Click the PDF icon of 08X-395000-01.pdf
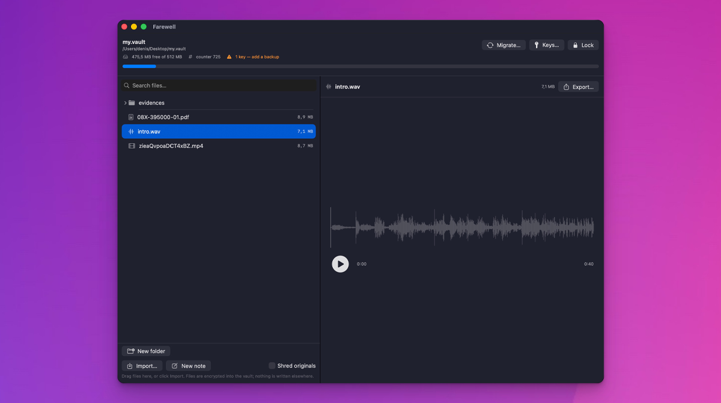Screen dimensions: 721x403 [x=131, y=117]
